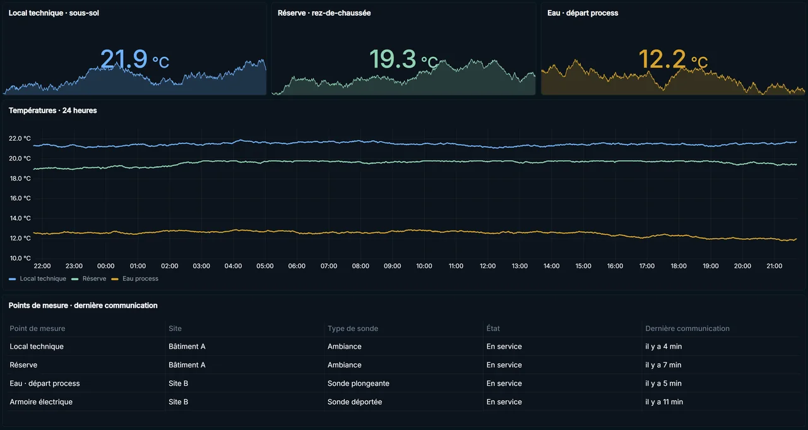This screenshot has width=808, height=430.
Task: Click 'Site B' in the Eau départ process row
Action: [179, 383]
